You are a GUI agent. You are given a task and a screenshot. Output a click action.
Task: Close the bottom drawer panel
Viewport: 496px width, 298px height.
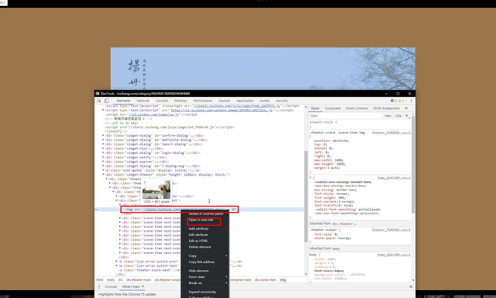point(411,287)
